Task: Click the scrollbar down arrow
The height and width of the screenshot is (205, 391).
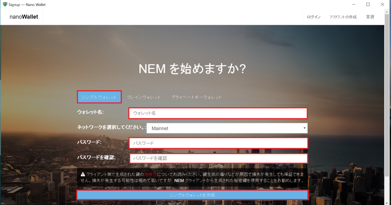Action: pos(387,203)
